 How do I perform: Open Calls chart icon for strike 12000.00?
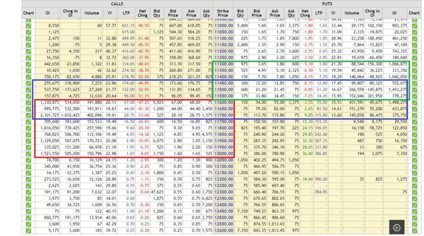click(x=29, y=154)
